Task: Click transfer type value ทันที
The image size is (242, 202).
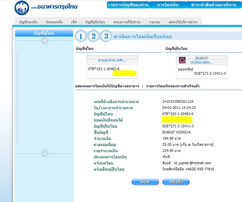Action: click(x=166, y=157)
